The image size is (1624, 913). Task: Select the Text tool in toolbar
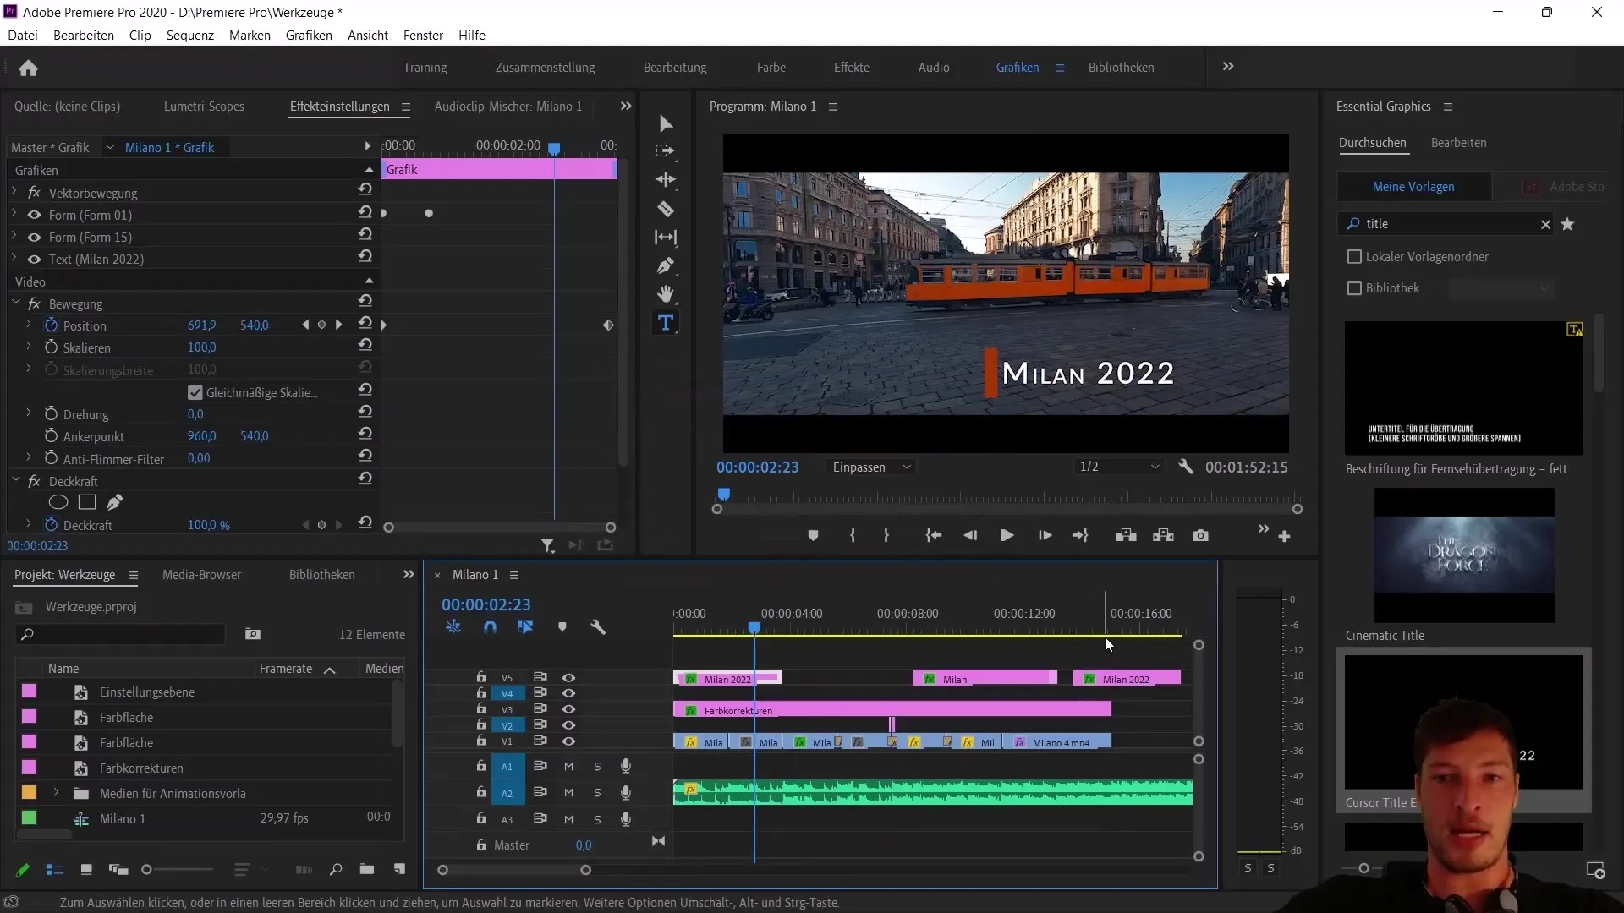(667, 323)
